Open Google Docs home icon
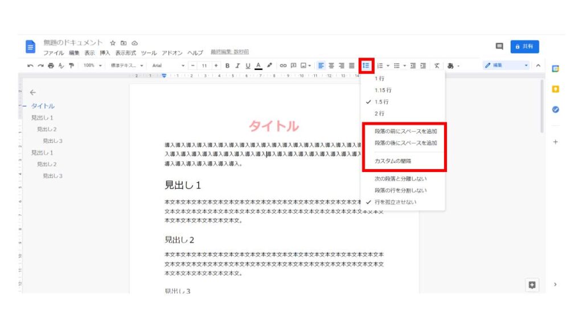This screenshot has height=328, width=583. [31, 47]
